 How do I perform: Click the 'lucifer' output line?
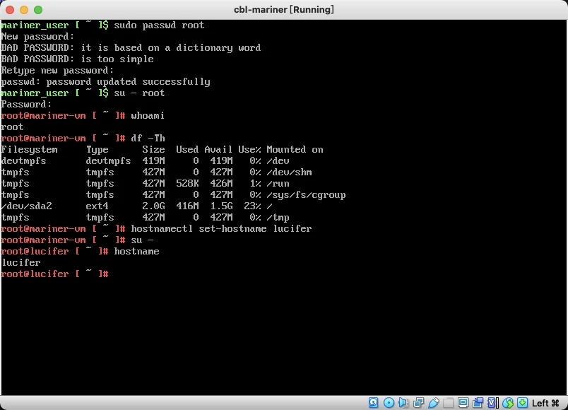21,262
